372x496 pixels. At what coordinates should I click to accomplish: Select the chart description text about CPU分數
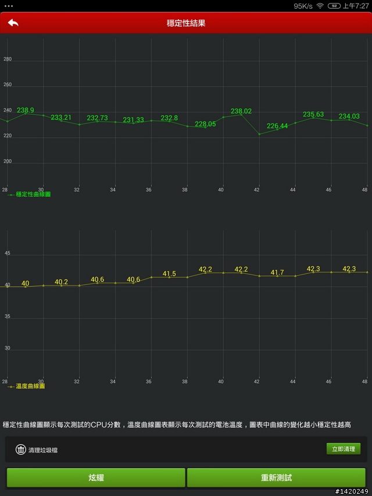[177, 424]
